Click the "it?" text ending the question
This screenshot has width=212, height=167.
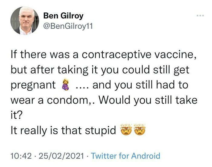pos(16,115)
